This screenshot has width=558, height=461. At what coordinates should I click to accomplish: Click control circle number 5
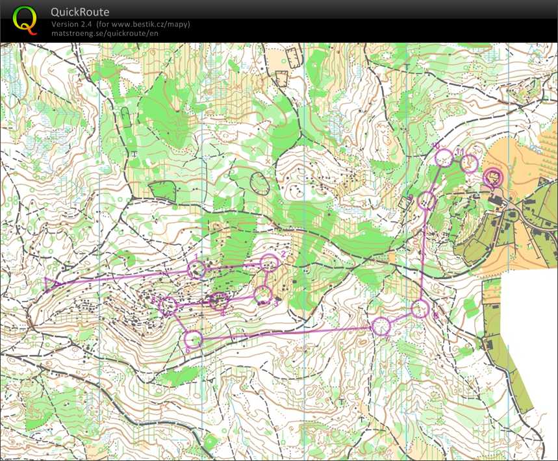(x=168, y=305)
